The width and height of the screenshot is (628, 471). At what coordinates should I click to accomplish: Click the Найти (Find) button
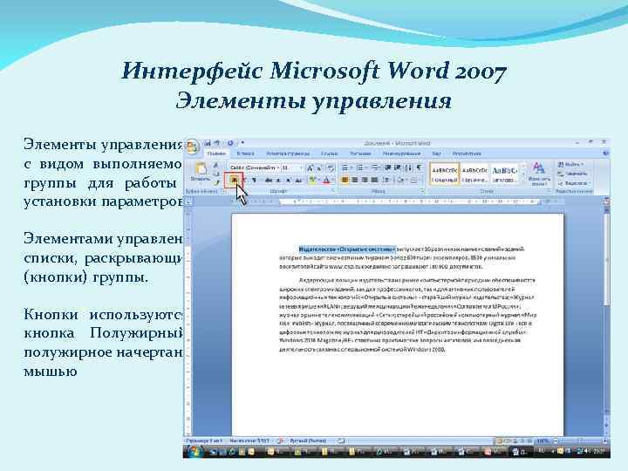point(570,164)
